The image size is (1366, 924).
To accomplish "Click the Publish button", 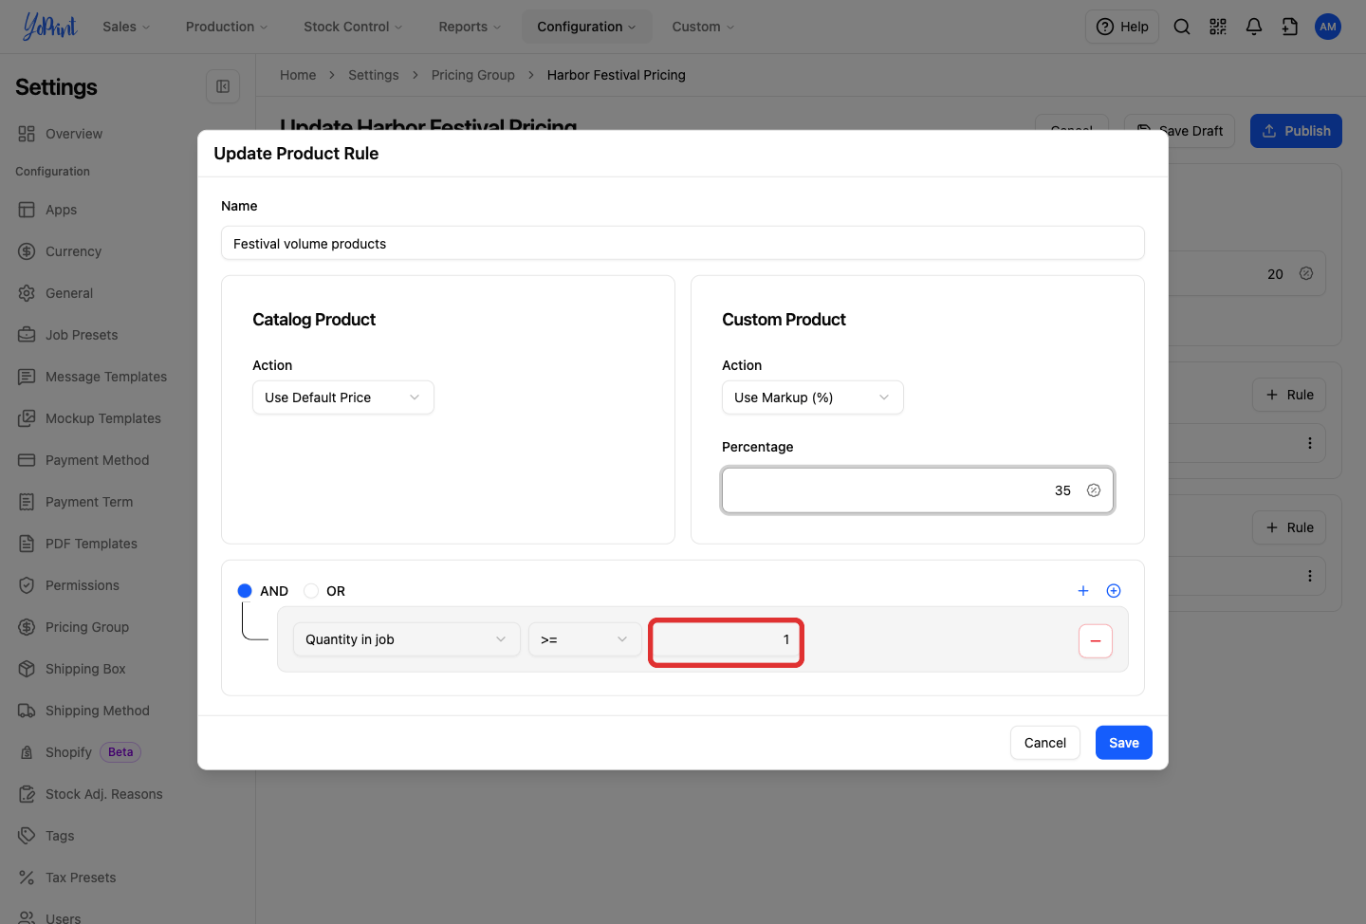I will tap(1296, 131).
